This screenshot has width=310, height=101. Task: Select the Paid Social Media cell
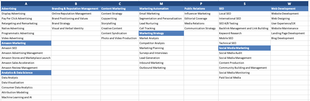(244, 77)
